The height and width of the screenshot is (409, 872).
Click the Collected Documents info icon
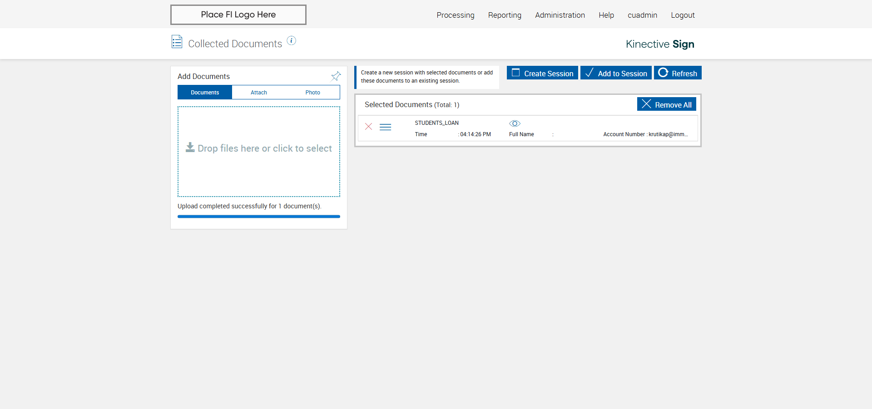(292, 41)
